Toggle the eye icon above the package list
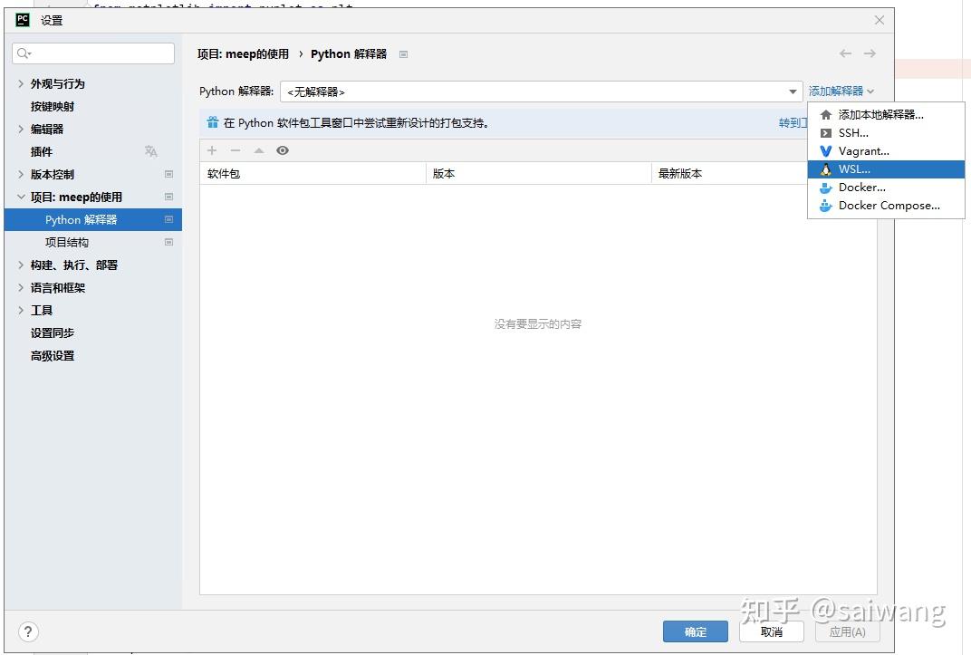 pyautogui.click(x=283, y=150)
